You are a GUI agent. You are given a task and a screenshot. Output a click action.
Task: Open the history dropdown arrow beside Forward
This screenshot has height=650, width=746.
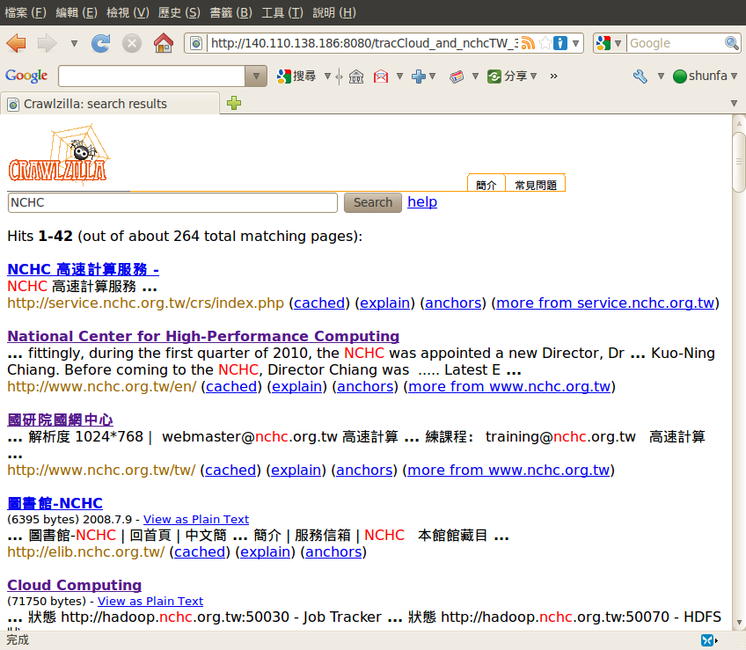pyautogui.click(x=74, y=43)
